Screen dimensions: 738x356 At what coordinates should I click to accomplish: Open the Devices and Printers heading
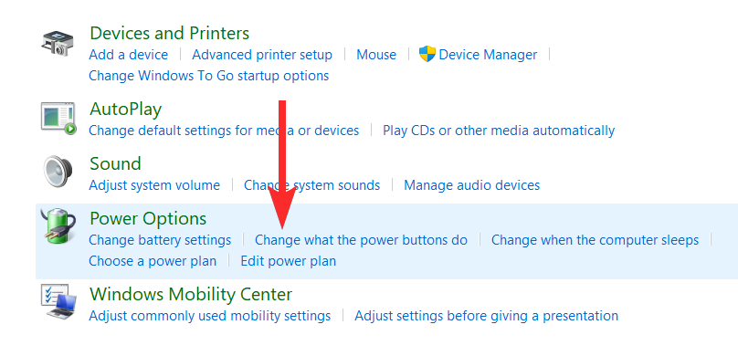(170, 33)
